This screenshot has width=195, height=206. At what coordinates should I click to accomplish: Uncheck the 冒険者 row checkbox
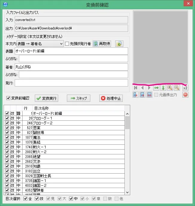(7, 190)
